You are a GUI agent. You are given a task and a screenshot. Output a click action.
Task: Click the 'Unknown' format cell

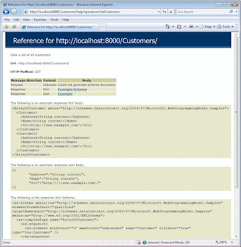pyautogui.click(x=49, y=85)
